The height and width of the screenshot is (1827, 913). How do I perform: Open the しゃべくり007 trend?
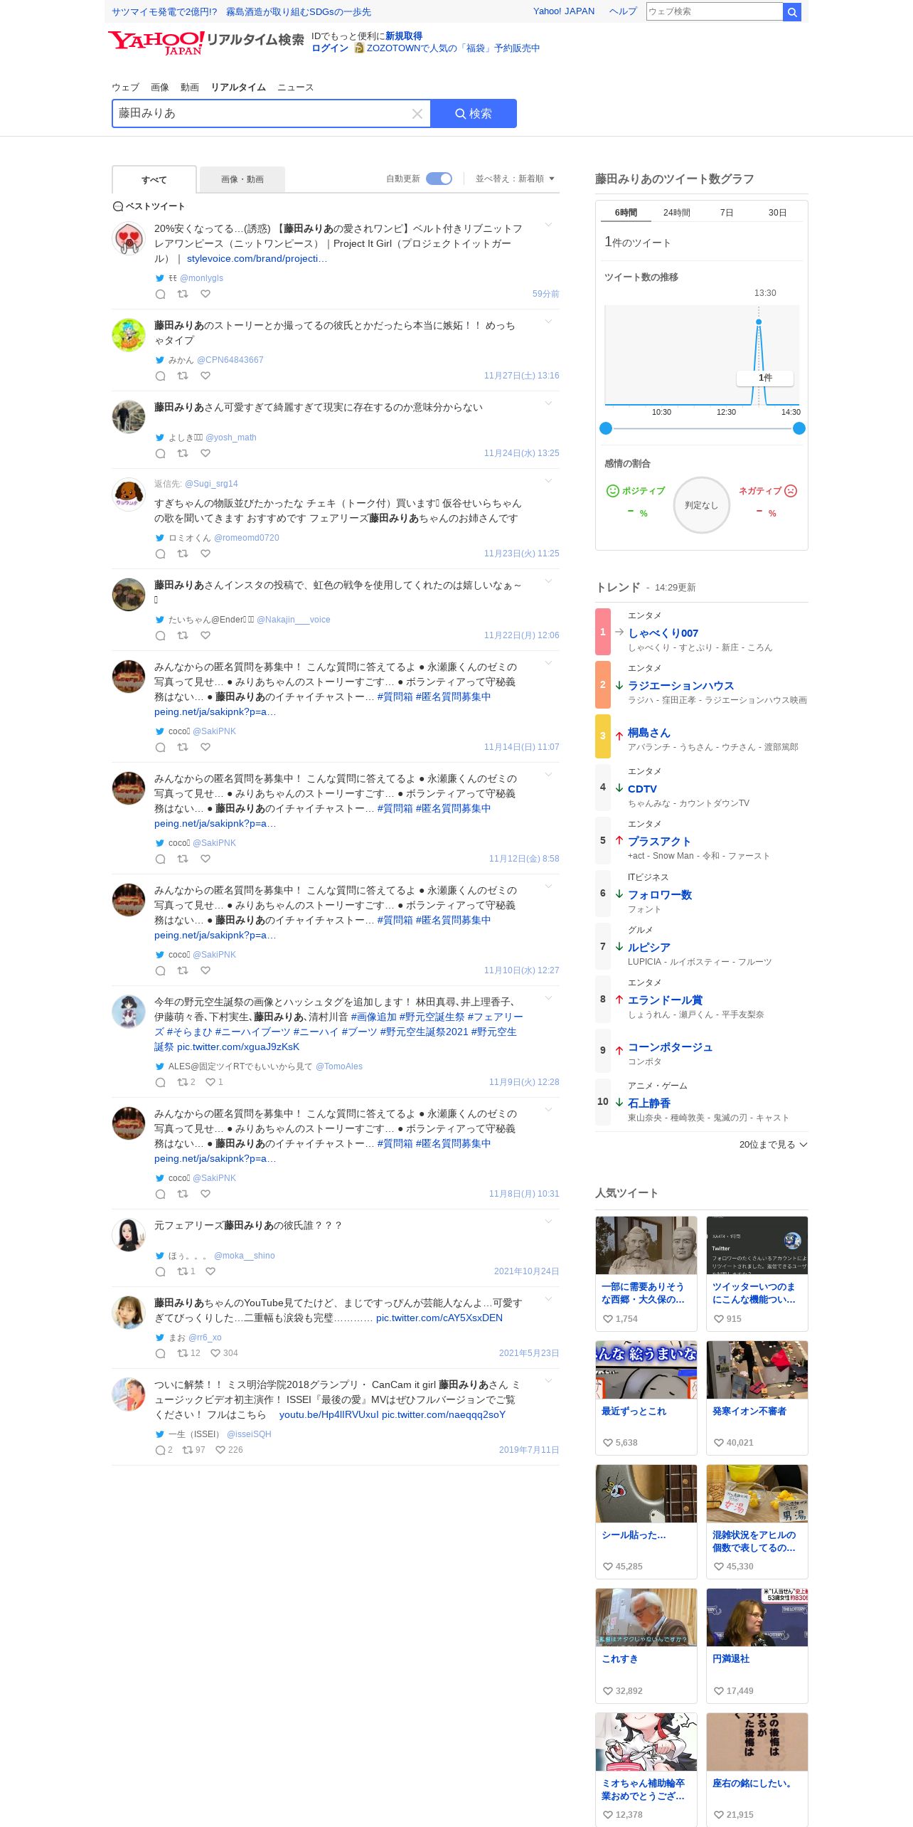pyautogui.click(x=663, y=633)
